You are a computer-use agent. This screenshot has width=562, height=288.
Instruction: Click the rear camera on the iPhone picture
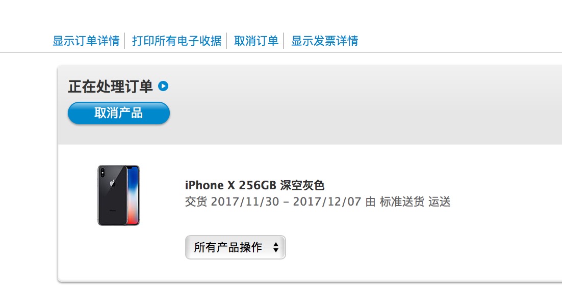coord(103,173)
